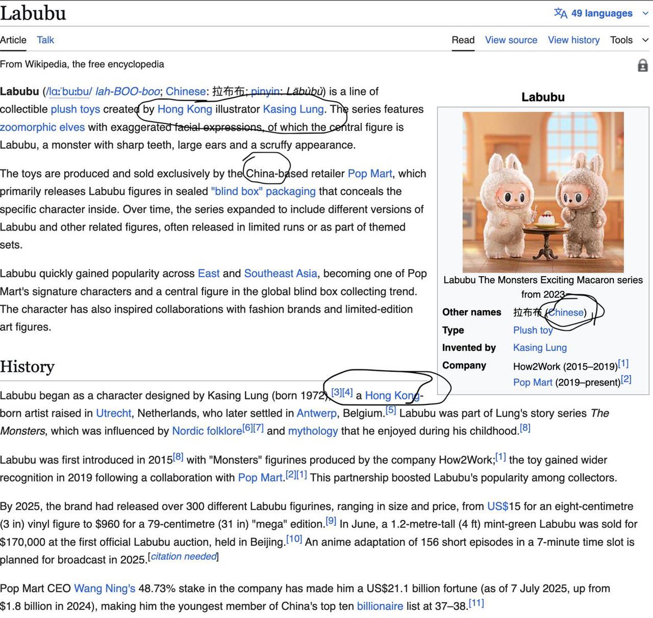653x618 pixels.
Task: Open Plush toy link in infobox
Action: pos(533,330)
